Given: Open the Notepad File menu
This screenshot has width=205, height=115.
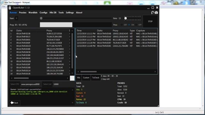Looking at the screenshot, I should 4,6.
